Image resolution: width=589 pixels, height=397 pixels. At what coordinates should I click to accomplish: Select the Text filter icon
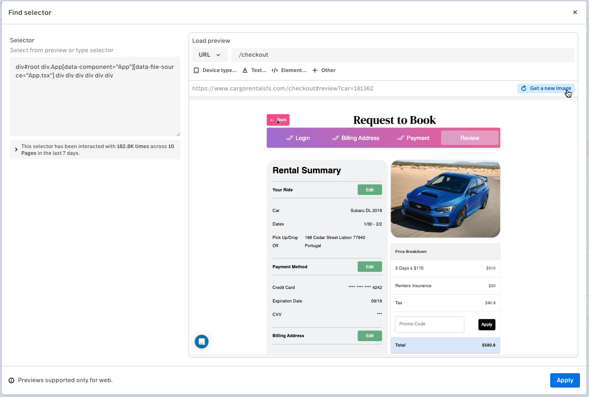[x=245, y=70]
